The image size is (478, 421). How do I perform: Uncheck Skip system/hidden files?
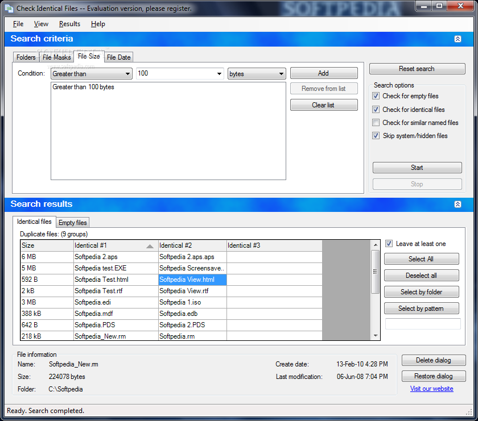(x=376, y=136)
